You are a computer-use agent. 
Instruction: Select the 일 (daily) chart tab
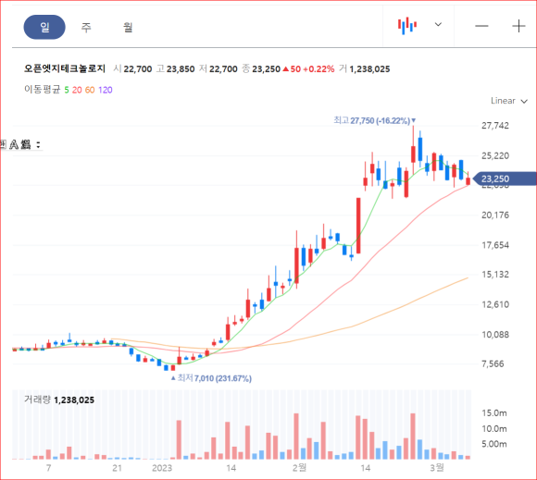(x=44, y=27)
